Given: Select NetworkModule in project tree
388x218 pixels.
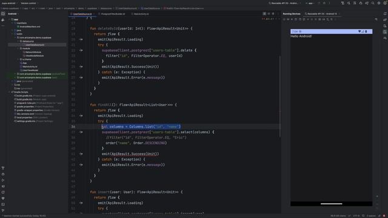Looking at the screenshot, I should 33,52.
